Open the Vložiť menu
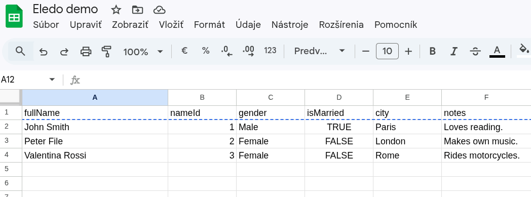Viewport: 531px width, 197px height. (171, 25)
